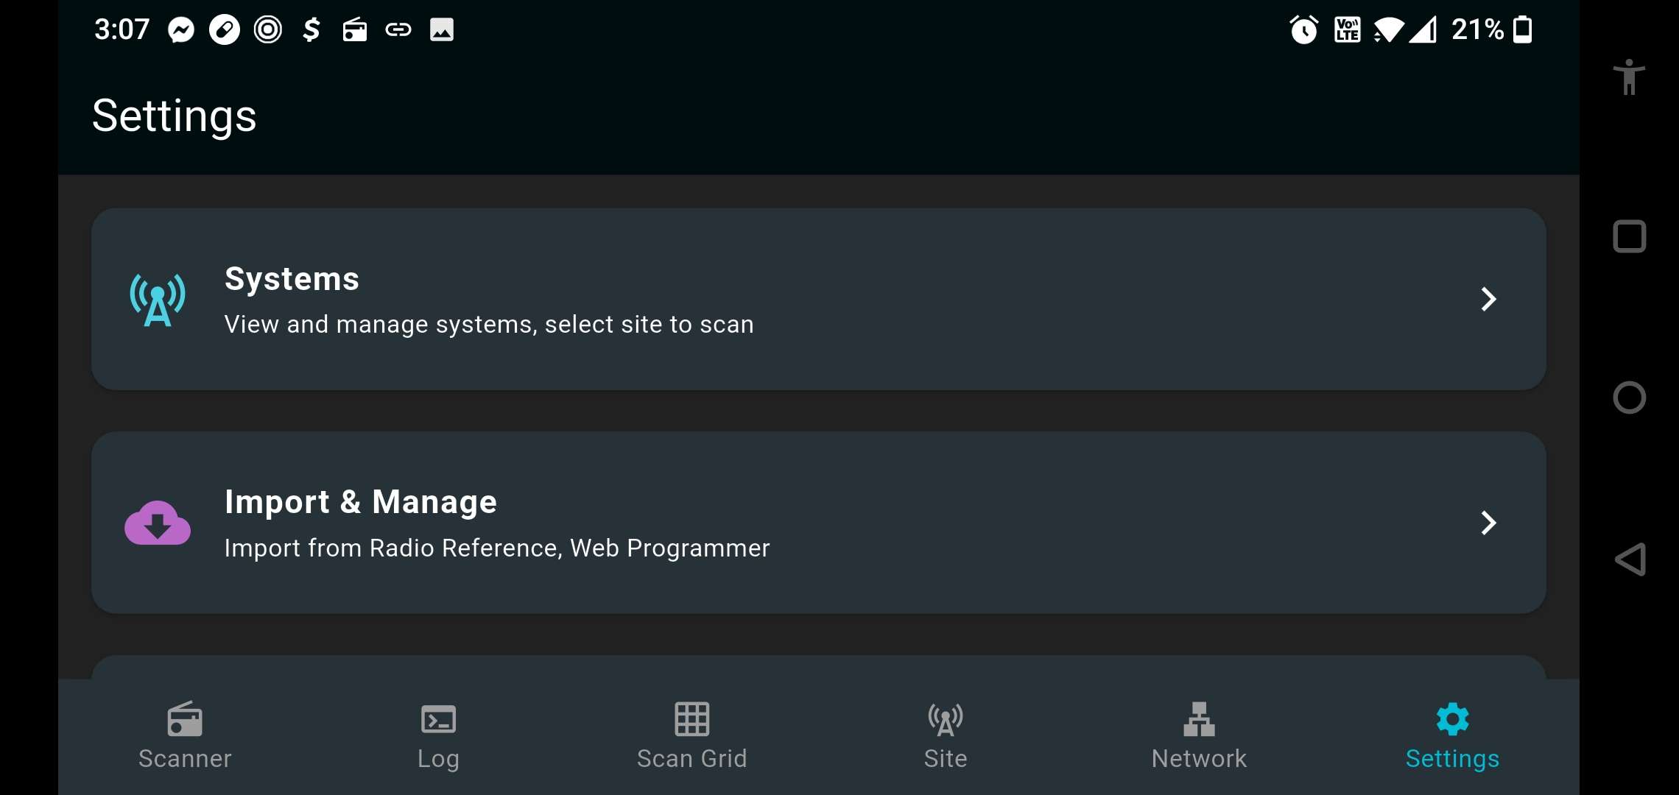Go to the Site tab
This screenshot has width=1679, height=795.
(x=946, y=735)
